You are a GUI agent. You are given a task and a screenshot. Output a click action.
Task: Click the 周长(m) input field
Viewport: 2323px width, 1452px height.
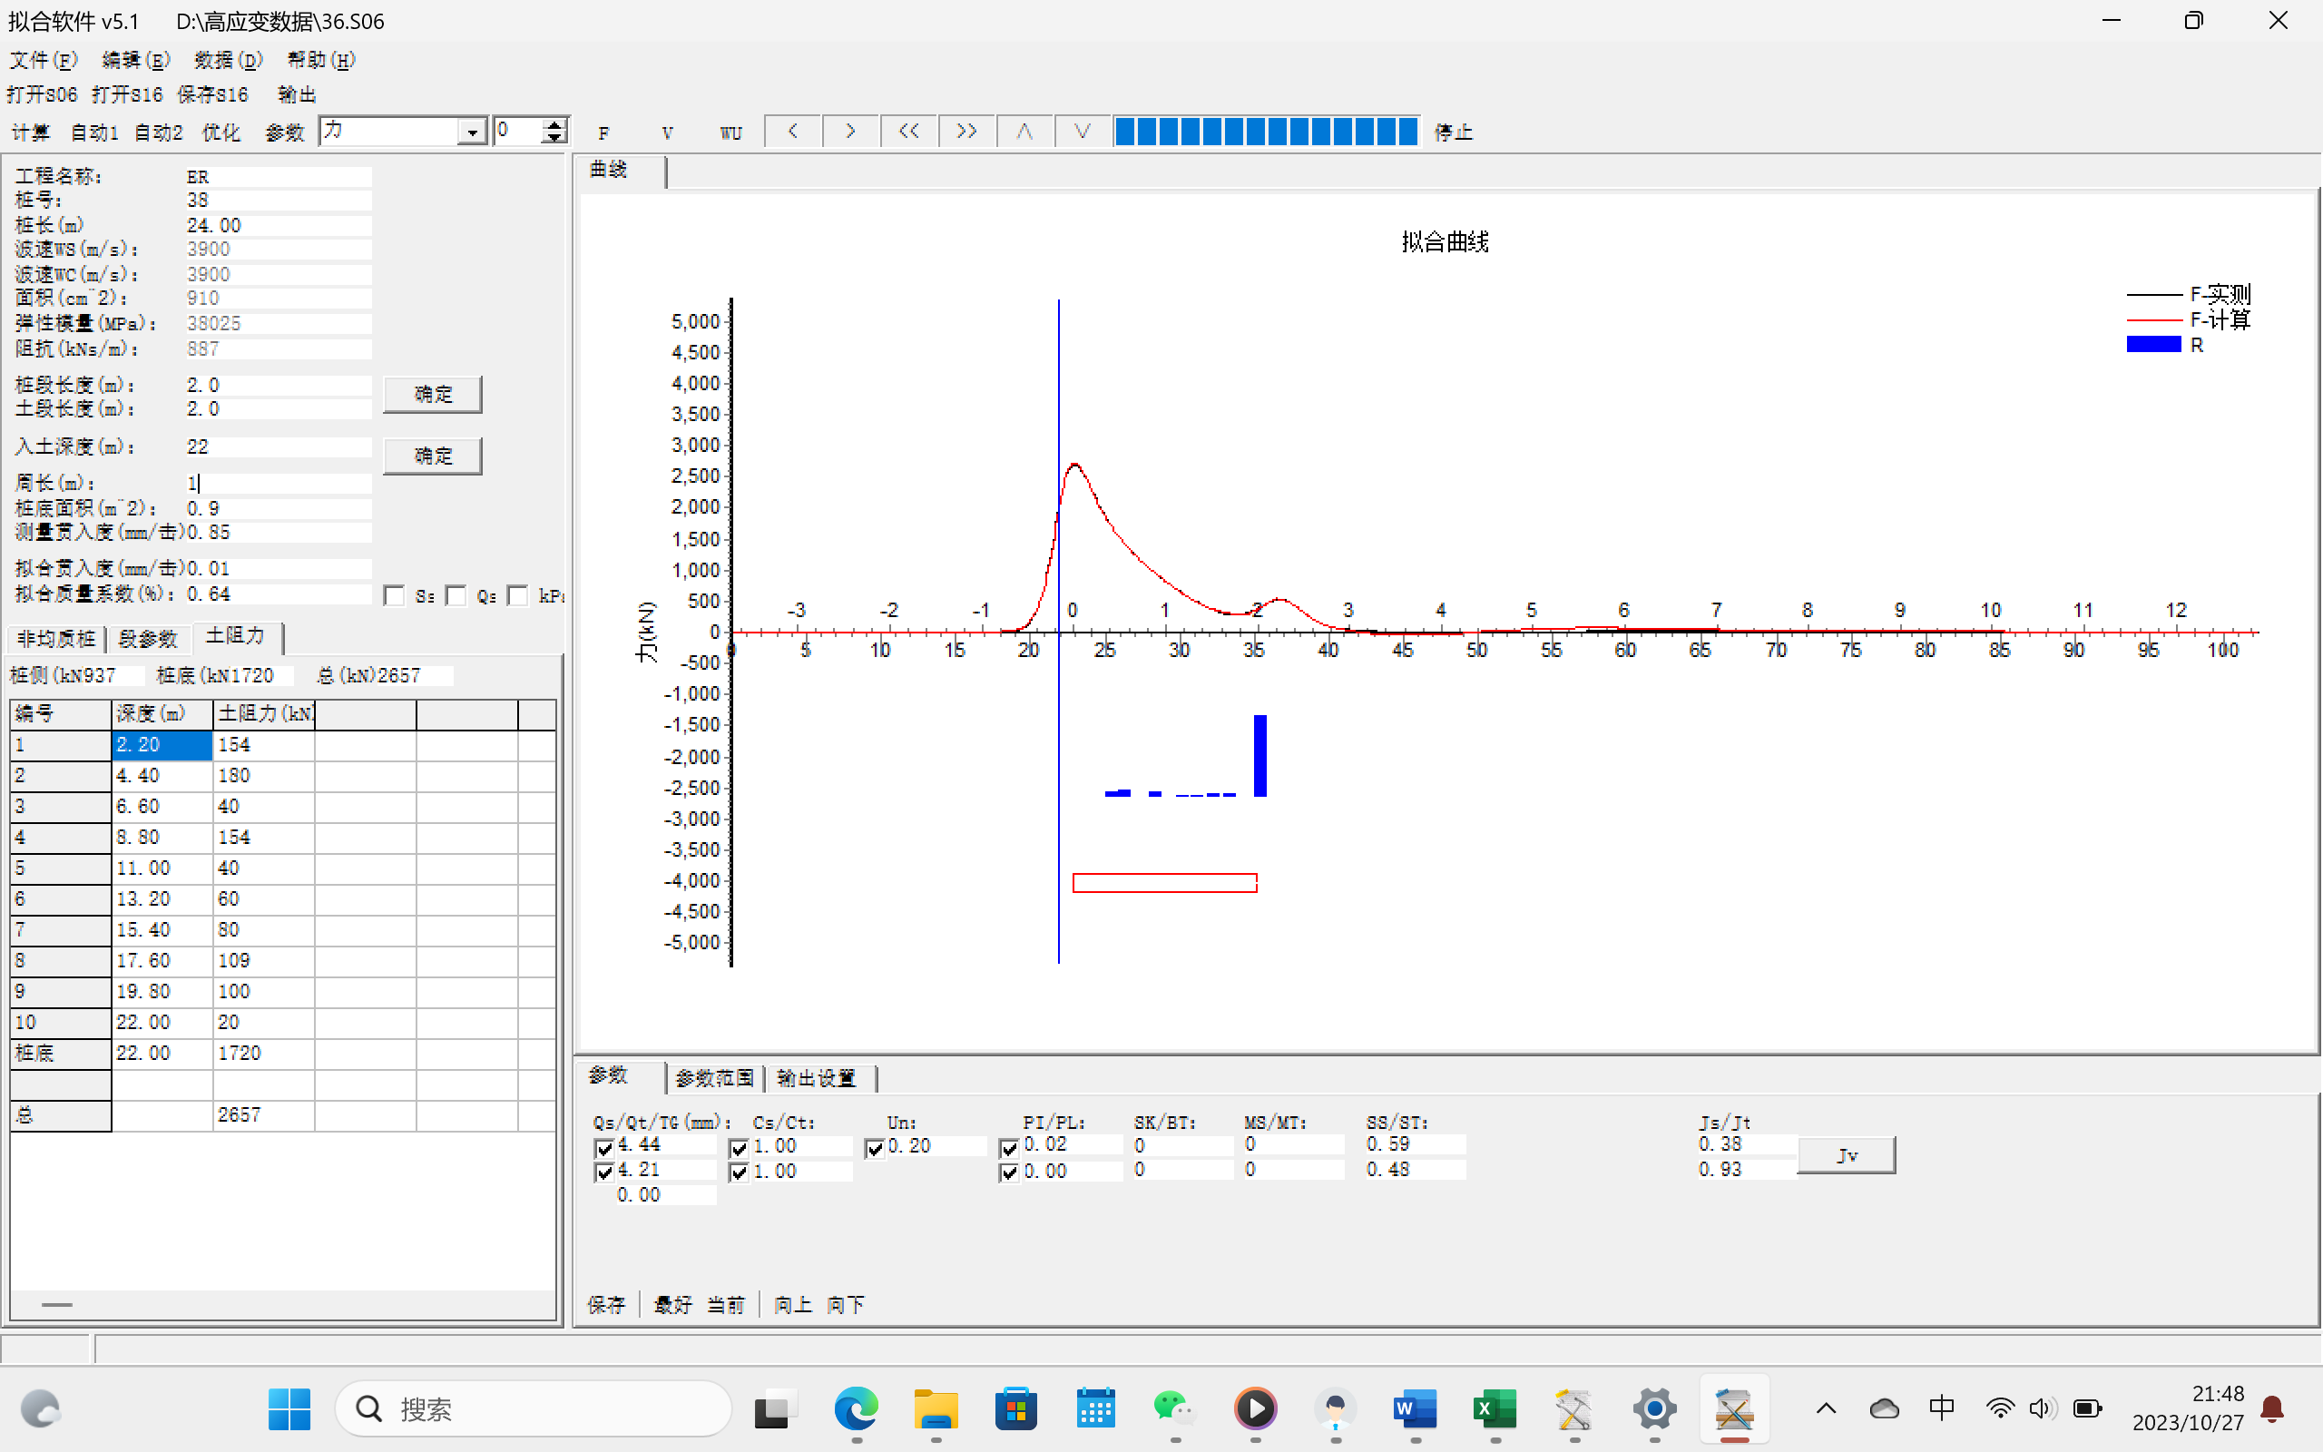point(279,483)
